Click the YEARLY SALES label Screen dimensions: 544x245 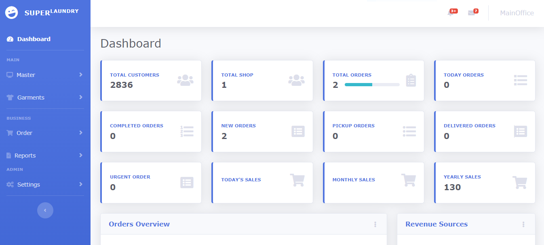coord(462,177)
